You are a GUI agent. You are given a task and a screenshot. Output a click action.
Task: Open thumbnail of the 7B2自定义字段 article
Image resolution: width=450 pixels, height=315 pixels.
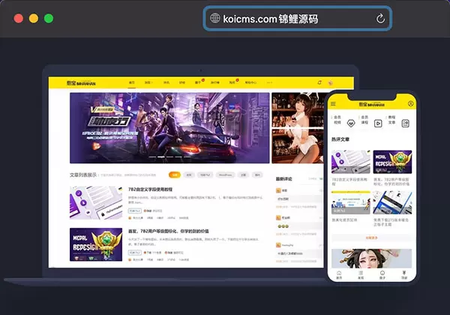[x=96, y=202]
